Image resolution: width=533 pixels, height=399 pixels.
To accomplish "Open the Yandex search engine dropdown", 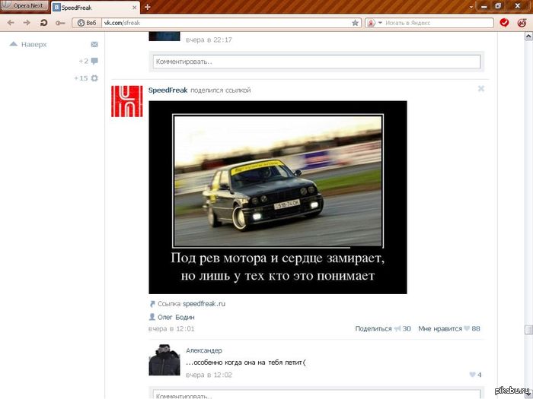I will [375, 23].
